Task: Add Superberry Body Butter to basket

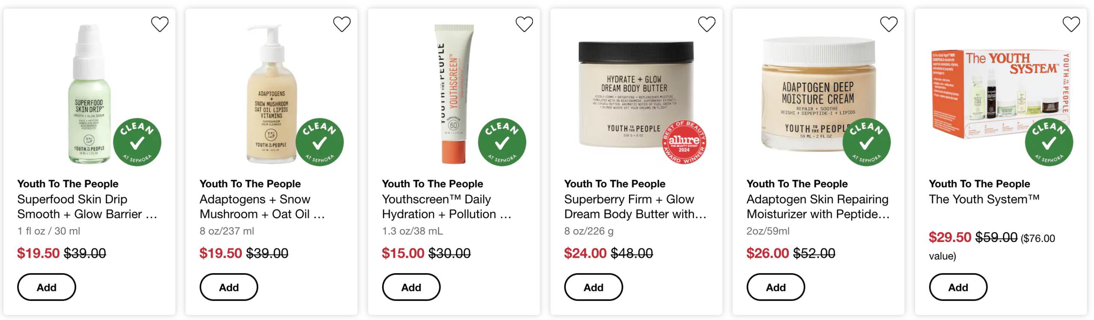Action: [593, 287]
